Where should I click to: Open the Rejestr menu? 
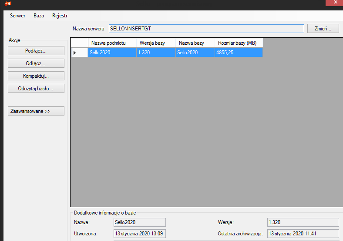[60, 16]
